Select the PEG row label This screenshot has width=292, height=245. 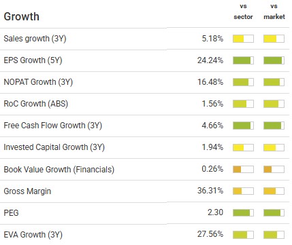[11, 213]
